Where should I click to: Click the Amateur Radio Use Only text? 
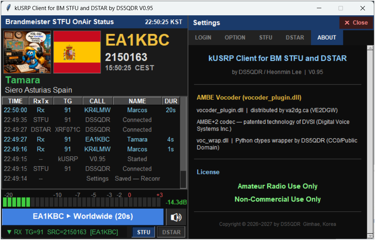pos(278,186)
